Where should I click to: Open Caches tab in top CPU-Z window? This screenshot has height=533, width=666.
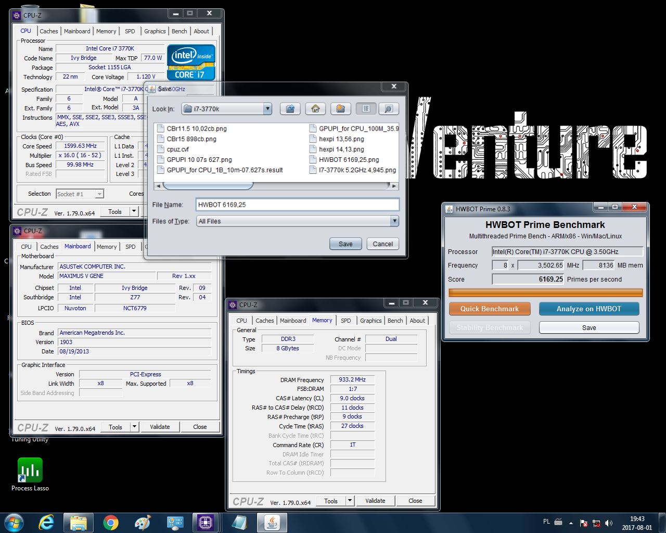[x=49, y=31]
